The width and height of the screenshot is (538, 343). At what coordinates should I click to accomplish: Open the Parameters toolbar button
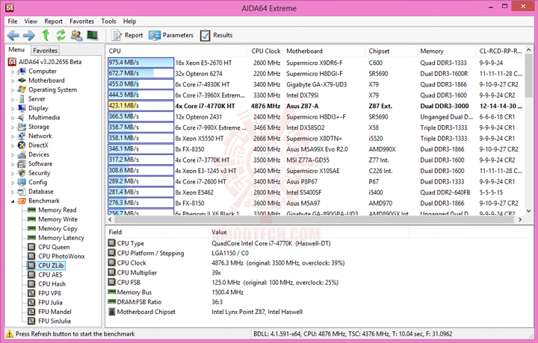(171, 35)
